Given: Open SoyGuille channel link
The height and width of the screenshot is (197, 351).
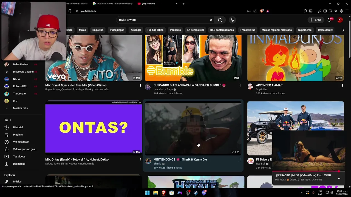Looking at the screenshot, I should pos(262,89).
